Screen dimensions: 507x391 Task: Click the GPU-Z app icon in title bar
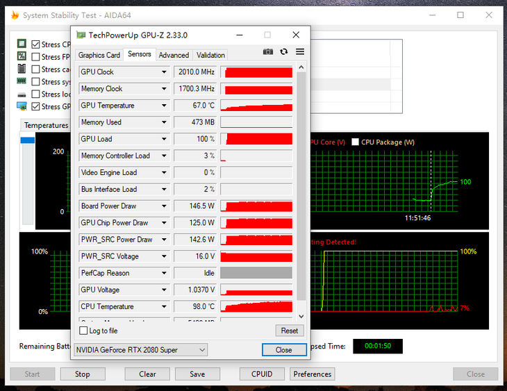tap(81, 35)
